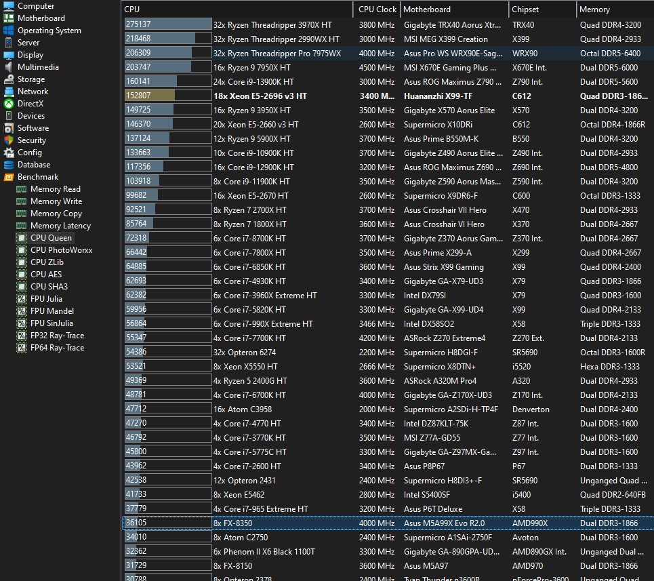
Task: Click the Huananzhi X99-TF motherboard cell
Action: (x=438, y=96)
